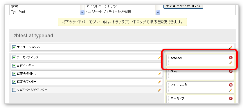
Task: Select TypePad in the module list
Action: point(18,12)
